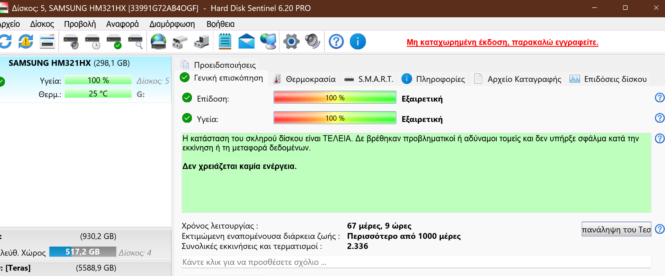Click help icon beside the Υγεία bar
665x276 pixels.
point(659,118)
